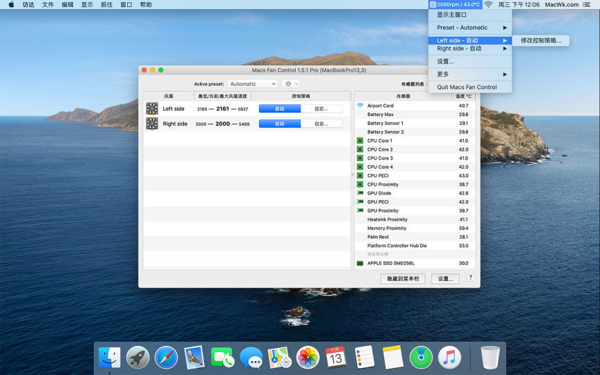The height and width of the screenshot is (375, 600).
Task: Click the CPU Core 1 chip icon
Action: coord(360,140)
